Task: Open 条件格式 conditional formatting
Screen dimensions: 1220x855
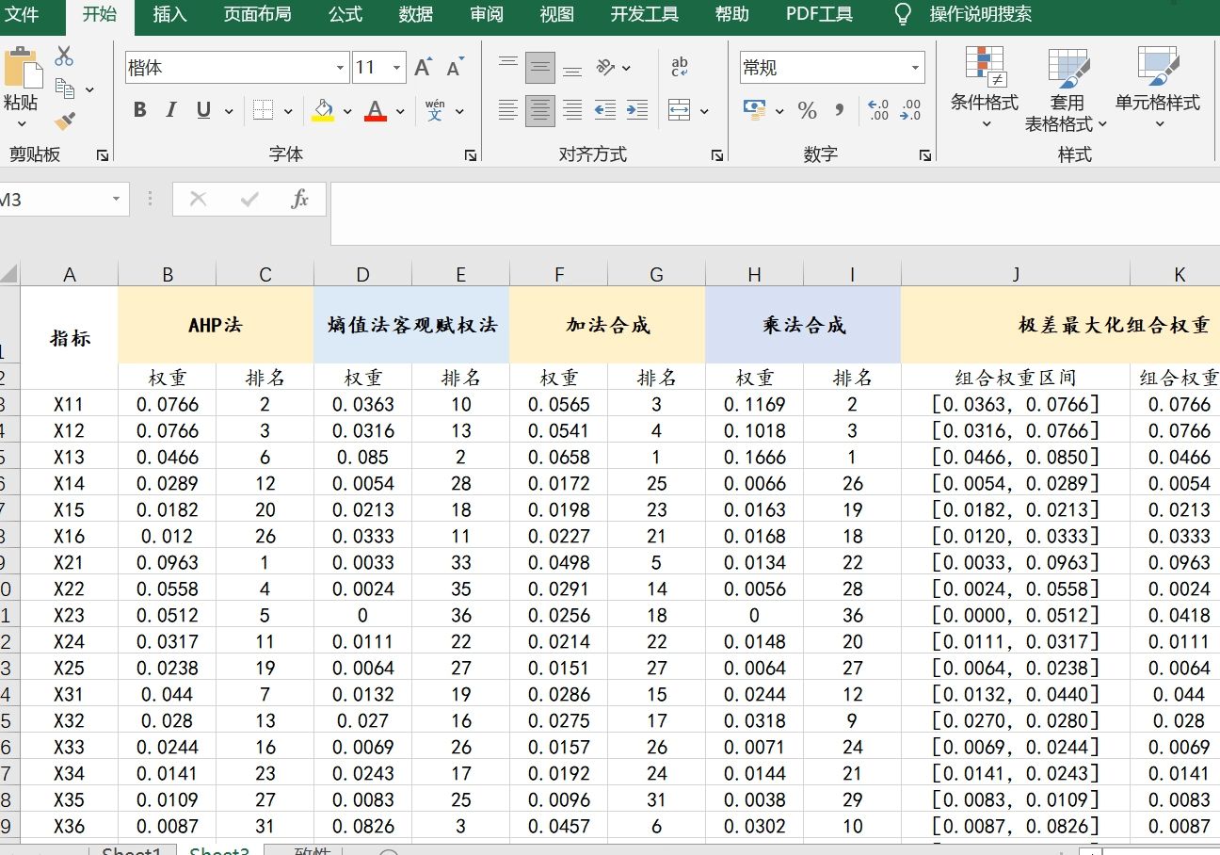Action: 985,89
